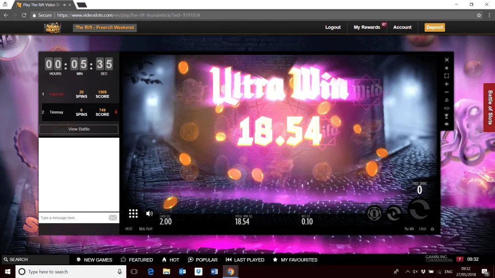Click the Gambling Commission logo
Screen dimensions: 495x278
click(439, 259)
